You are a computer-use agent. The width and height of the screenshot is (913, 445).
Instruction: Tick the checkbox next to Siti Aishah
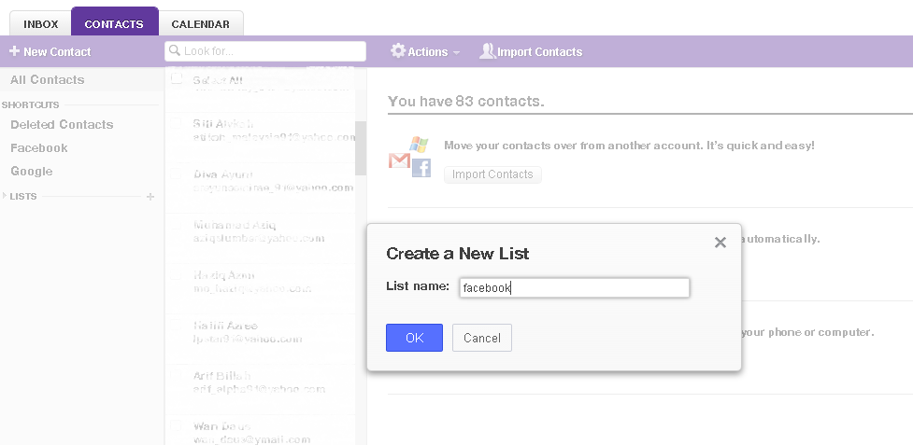point(177,123)
